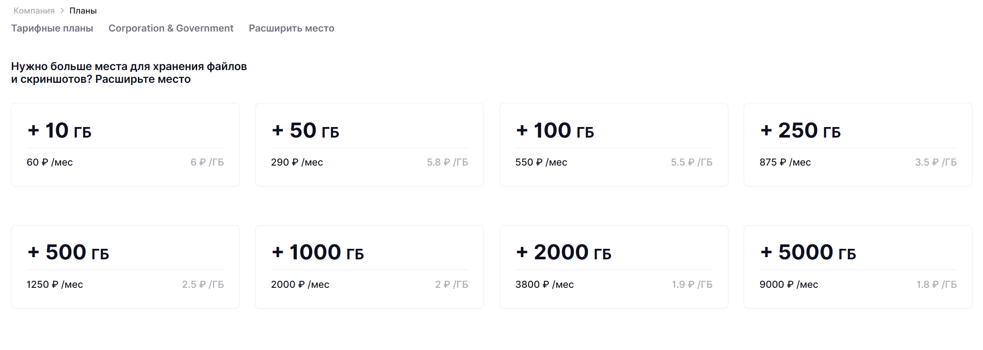Open the Тарифные планы tab

pos(52,28)
